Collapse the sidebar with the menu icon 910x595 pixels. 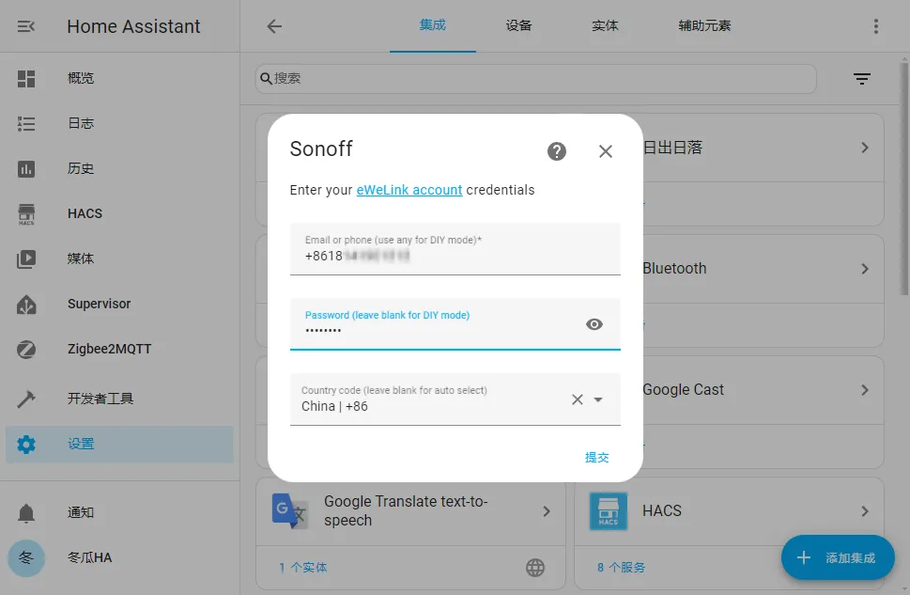pyautogui.click(x=26, y=26)
